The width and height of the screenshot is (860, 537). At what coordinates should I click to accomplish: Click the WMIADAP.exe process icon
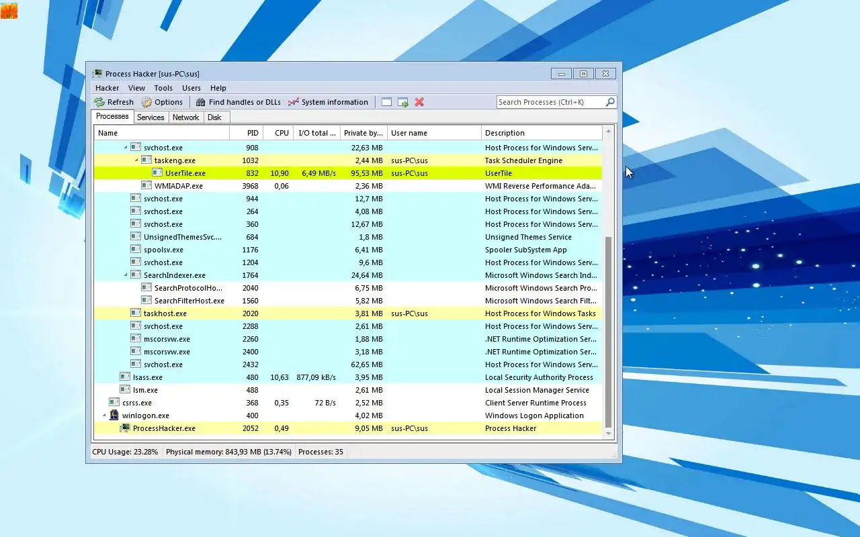pos(146,186)
